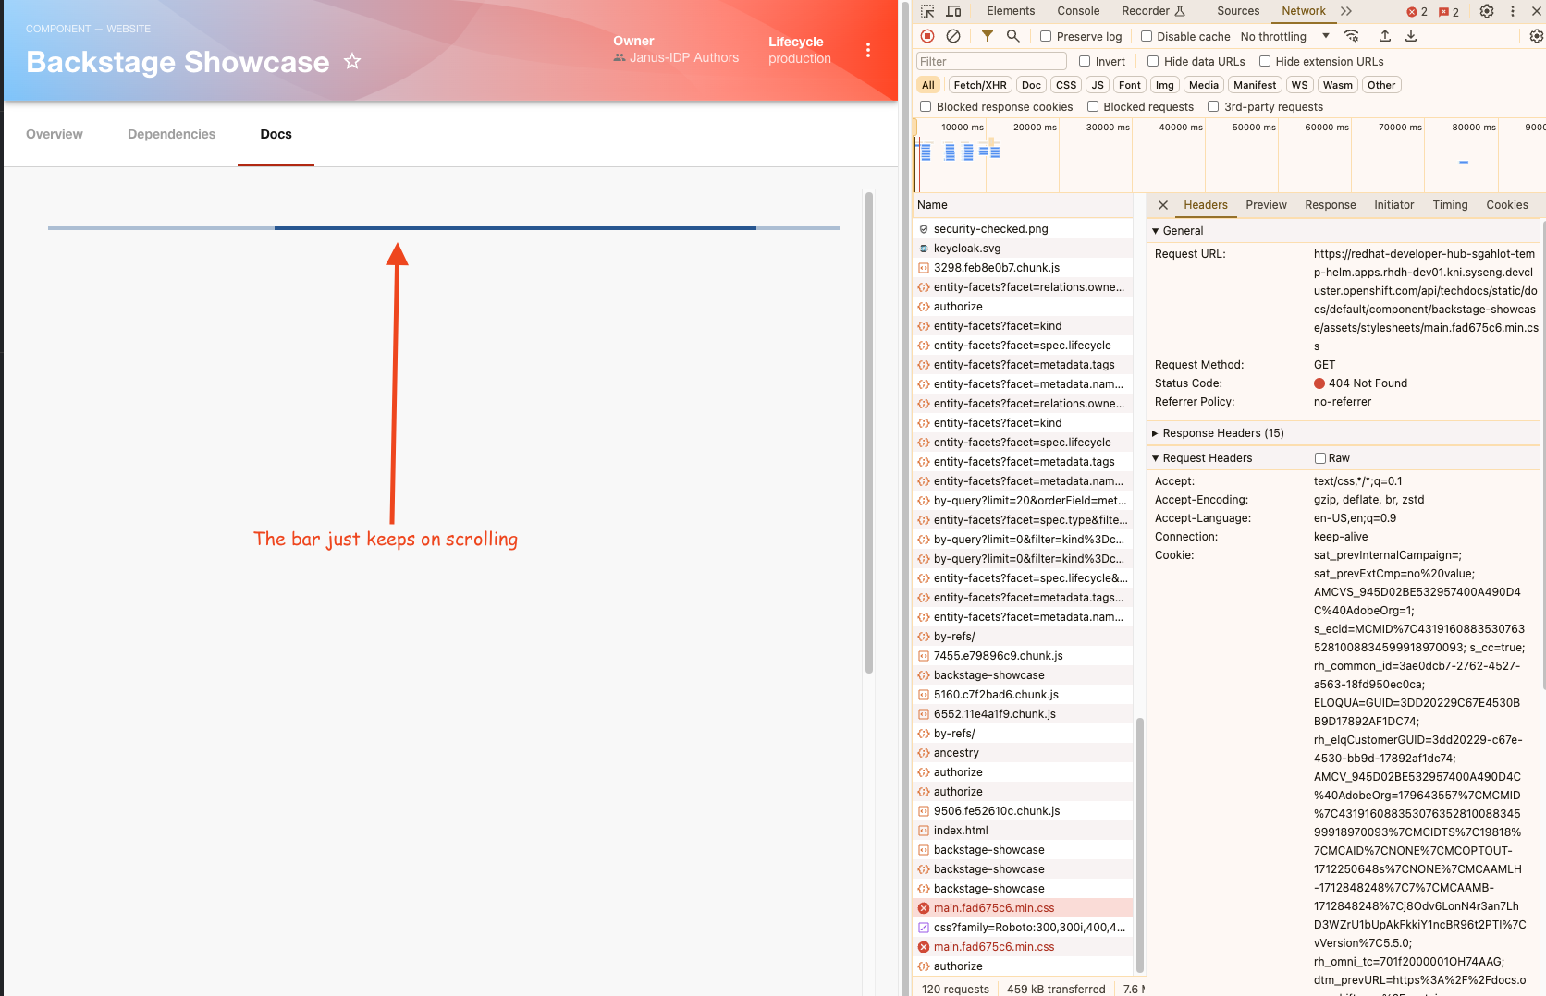Screen dimensions: 1546x996
Task: Toggle Disable cache checkbox
Action: pos(1147,36)
